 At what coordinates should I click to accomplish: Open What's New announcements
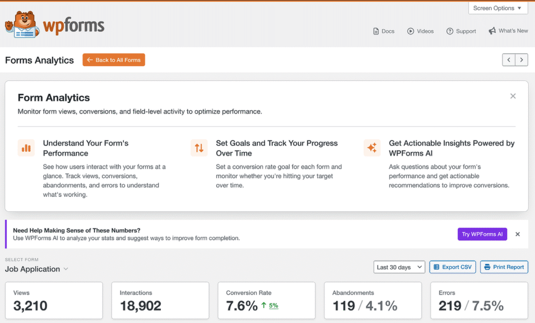click(508, 31)
